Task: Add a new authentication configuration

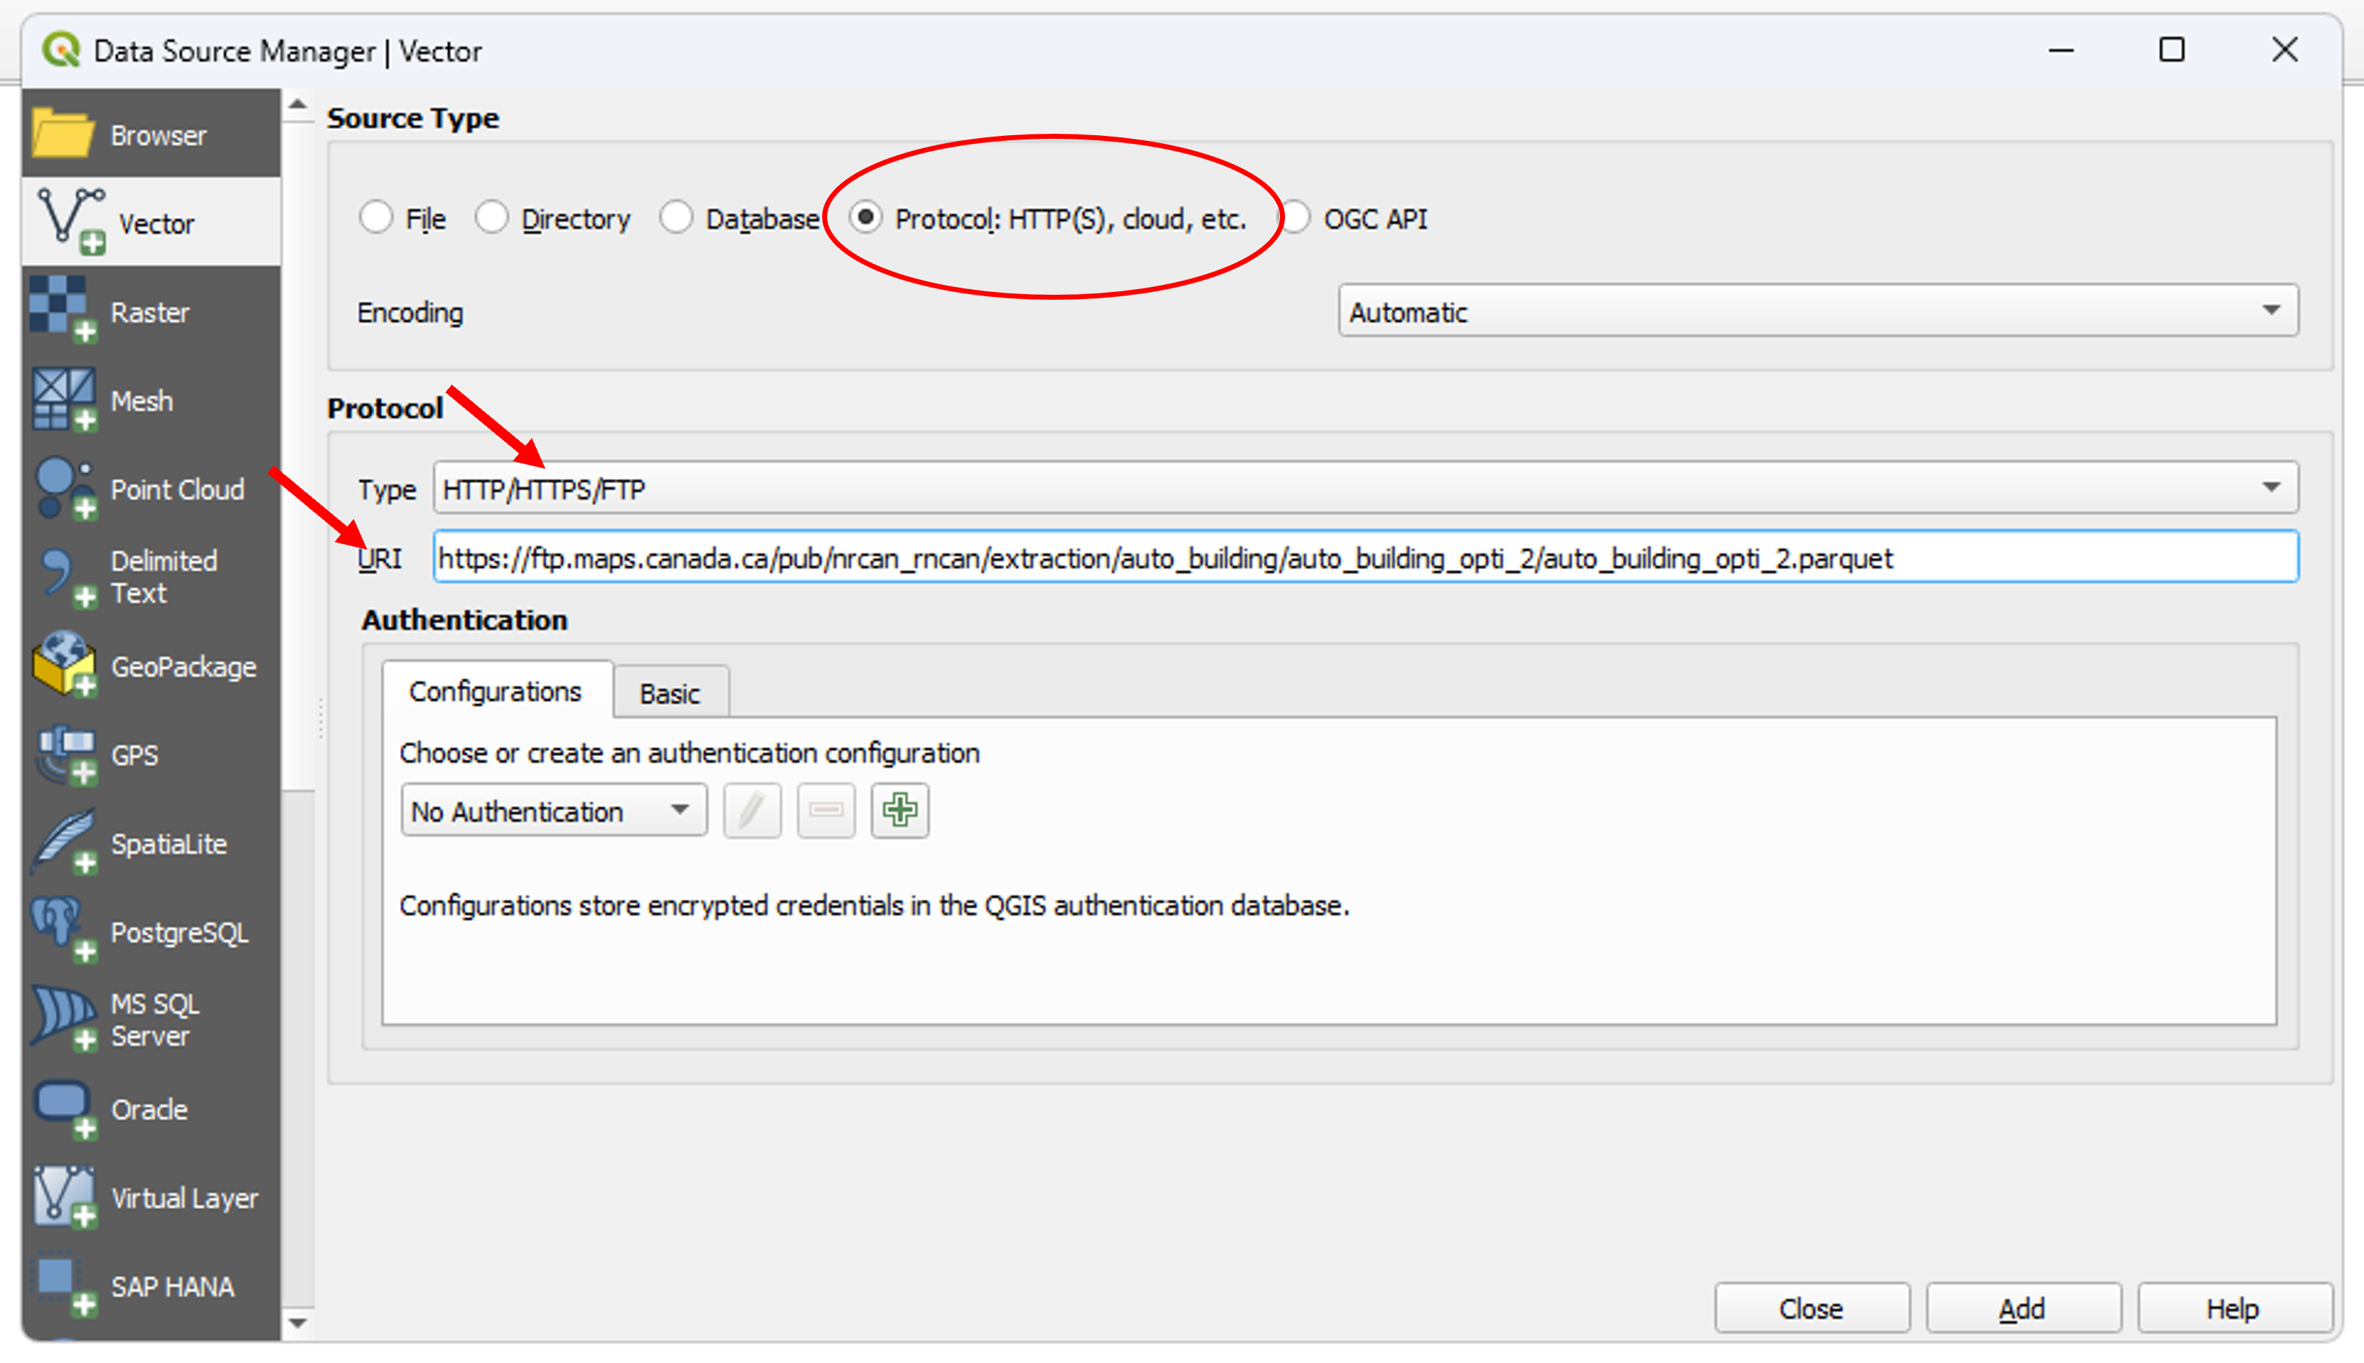Action: (897, 810)
